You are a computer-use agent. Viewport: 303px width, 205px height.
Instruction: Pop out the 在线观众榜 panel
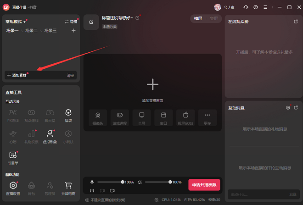296,22
